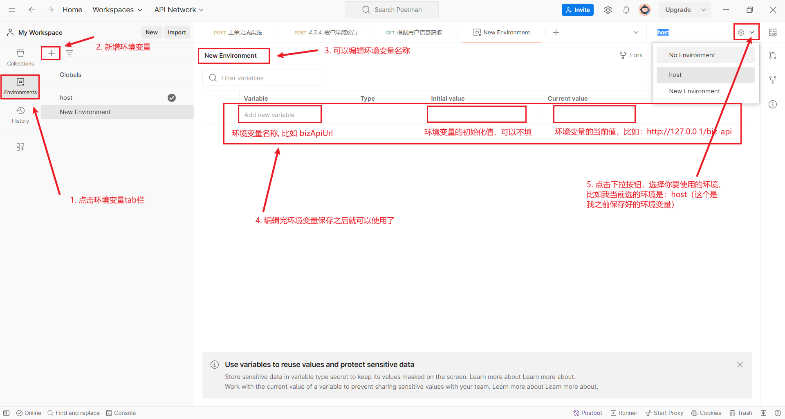Screen dimensions: 785x419
Task: Open the Upgrade dropdown arrow
Action: click(703, 10)
